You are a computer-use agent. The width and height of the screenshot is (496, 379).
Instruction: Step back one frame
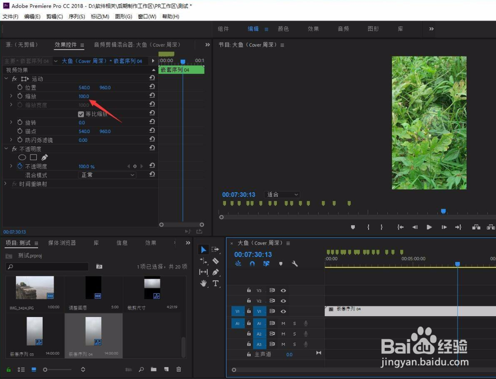[x=415, y=227]
